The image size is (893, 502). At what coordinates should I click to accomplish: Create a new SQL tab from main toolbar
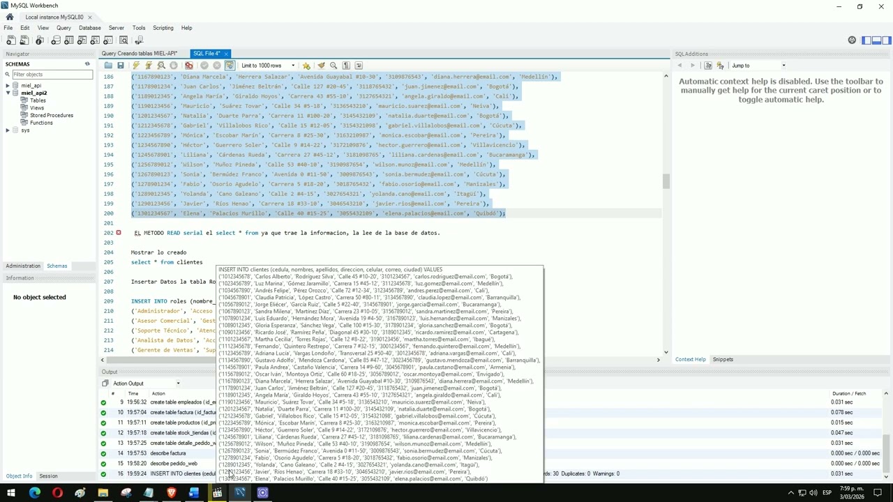11,40
